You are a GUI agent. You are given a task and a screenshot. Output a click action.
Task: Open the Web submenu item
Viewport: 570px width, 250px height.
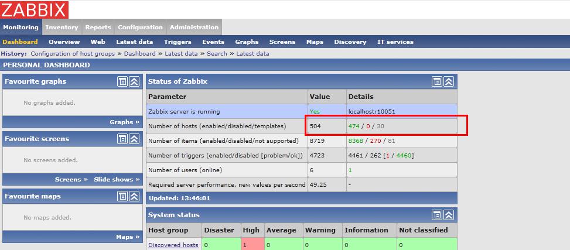[98, 42]
